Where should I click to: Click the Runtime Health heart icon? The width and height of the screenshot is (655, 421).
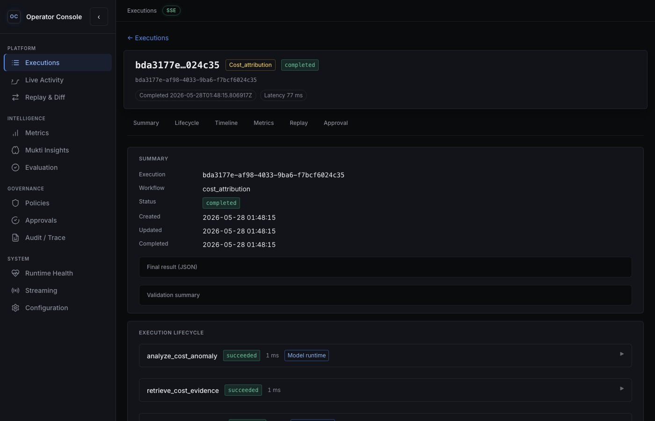pyautogui.click(x=15, y=273)
